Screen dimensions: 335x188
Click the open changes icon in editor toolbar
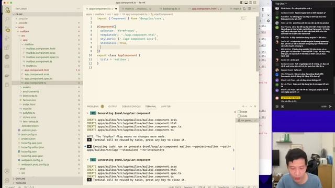click(x=244, y=9)
